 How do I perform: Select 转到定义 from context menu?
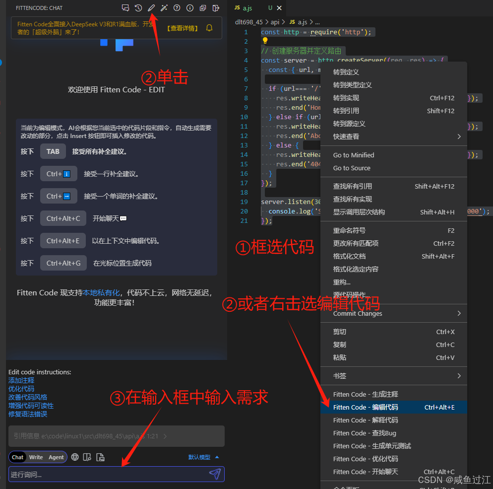coord(394,72)
